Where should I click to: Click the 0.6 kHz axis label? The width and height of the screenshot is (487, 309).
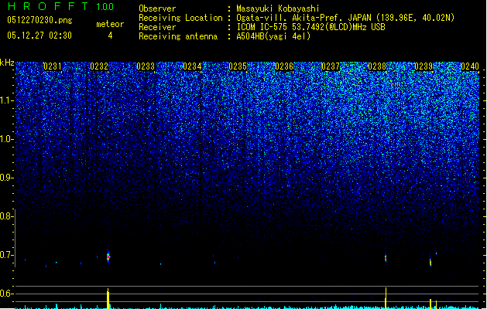pos(7,294)
